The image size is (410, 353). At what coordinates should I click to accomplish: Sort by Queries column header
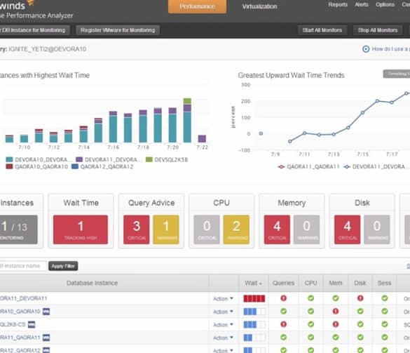[x=283, y=283]
